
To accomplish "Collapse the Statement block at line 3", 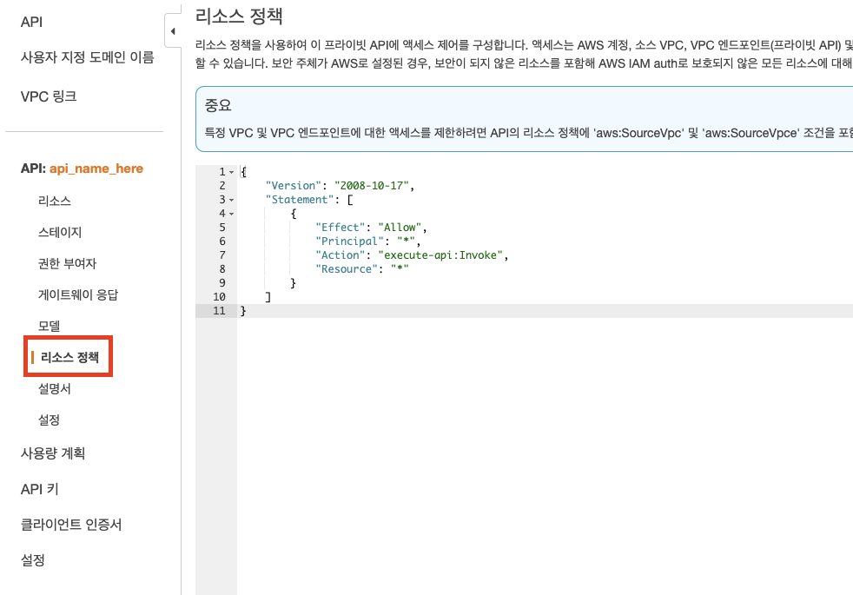I will click(x=231, y=200).
